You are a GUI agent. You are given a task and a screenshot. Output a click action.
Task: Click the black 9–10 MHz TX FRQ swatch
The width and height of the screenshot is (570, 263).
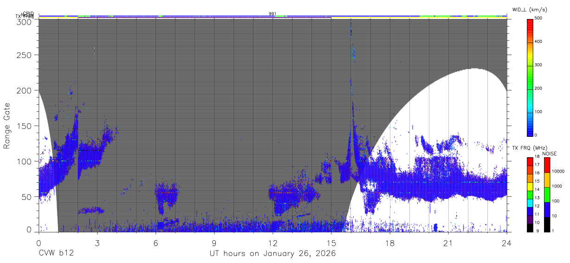click(530, 227)
